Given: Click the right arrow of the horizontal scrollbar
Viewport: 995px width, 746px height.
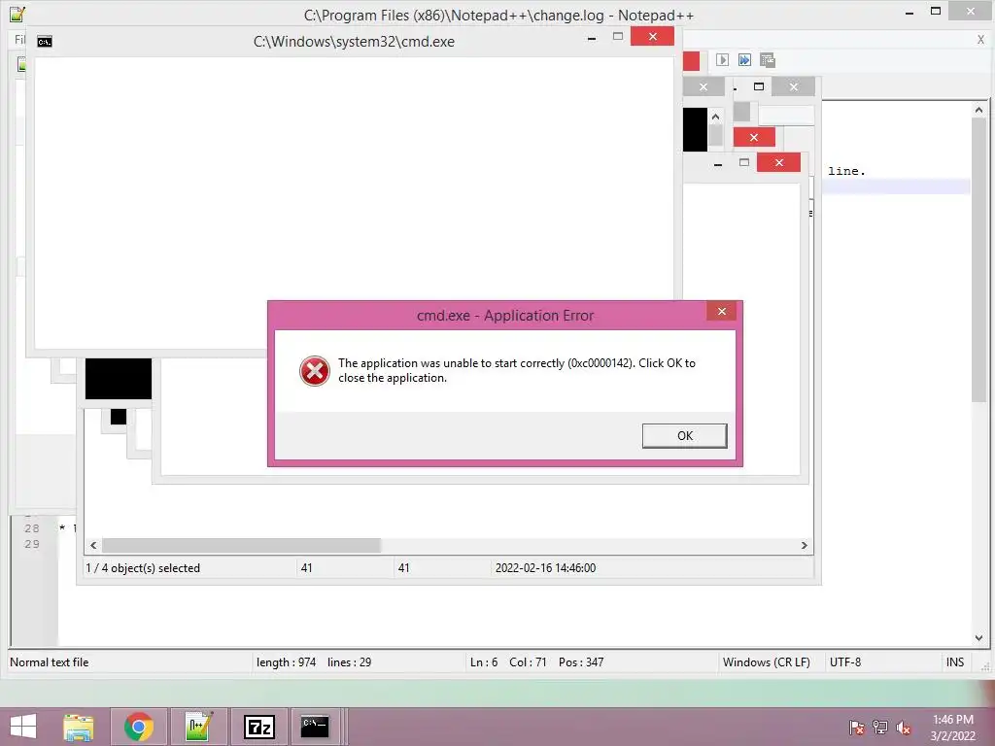Looking at the screenshot, I should click(x=804, y=546).
